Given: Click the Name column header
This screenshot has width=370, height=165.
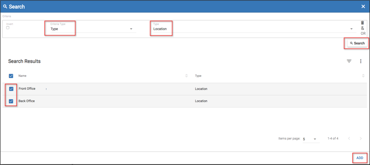Looking at the screenshot, I should (22, 76).
